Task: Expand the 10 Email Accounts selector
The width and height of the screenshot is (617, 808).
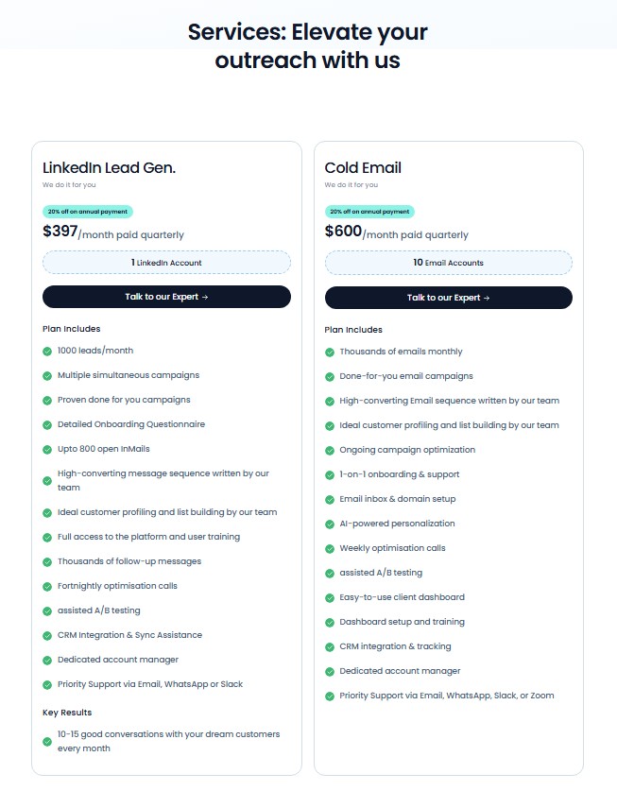Action: pyautogui.click(x=448, y=262)
